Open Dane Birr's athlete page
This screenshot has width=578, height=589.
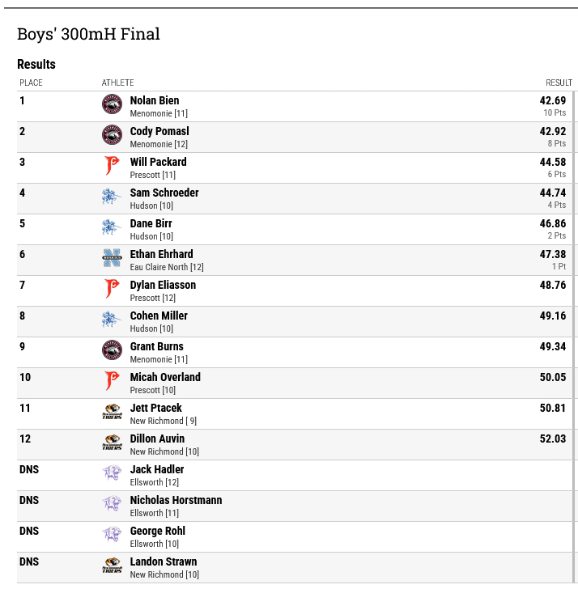(x=151, y=223)
